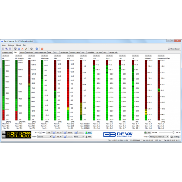Click the frequency up arrow beside the LED display
This screenshot has height=182, width=182.
4,136
